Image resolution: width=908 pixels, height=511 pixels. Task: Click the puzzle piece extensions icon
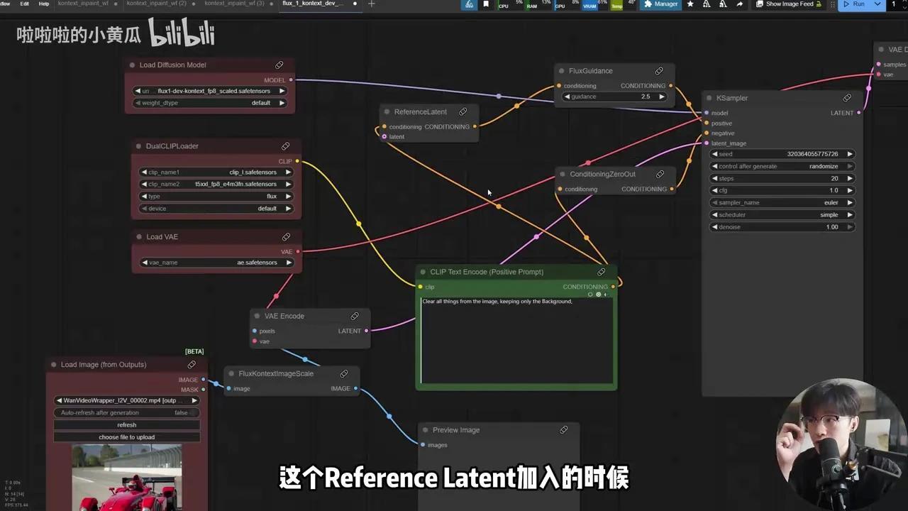[648, 4]
